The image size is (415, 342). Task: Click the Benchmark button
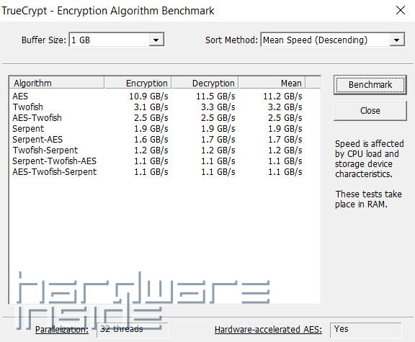pyautogui.click(x=370, y=85)
